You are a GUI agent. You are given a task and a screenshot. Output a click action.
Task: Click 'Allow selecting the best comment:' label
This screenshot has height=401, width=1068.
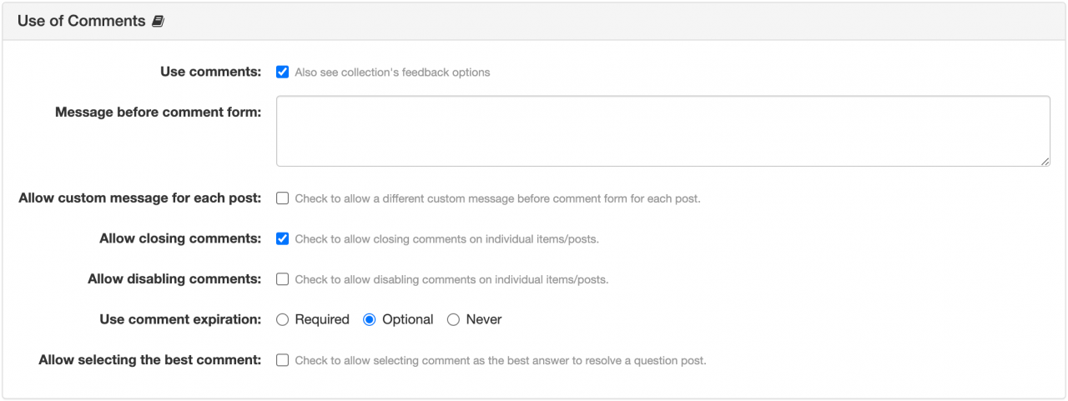150,360
